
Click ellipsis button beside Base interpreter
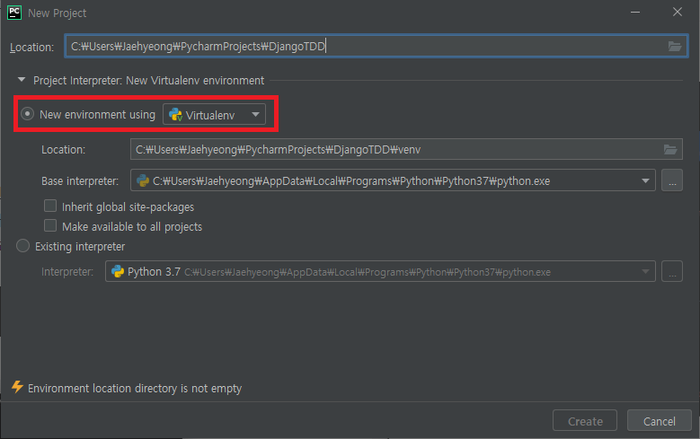click(672, 180)
